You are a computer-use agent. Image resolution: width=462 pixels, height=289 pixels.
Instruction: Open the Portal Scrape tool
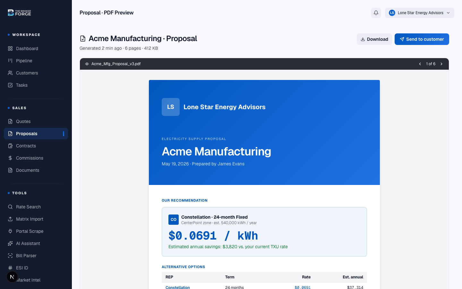(x=36, y=231)
